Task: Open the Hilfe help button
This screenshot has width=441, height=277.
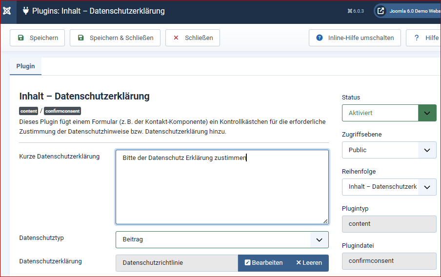Action: (425, 38)
